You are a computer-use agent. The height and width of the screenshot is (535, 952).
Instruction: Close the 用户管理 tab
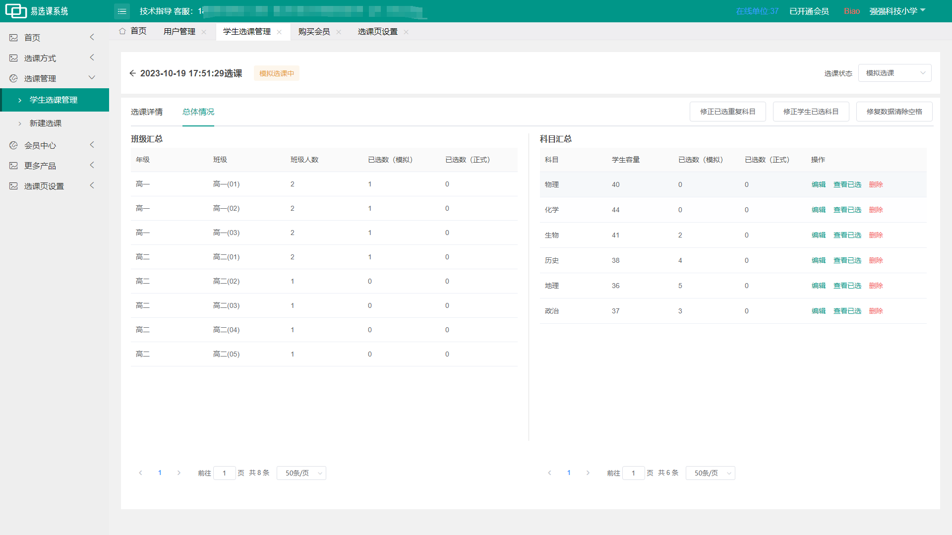click(x=204, y=32)
